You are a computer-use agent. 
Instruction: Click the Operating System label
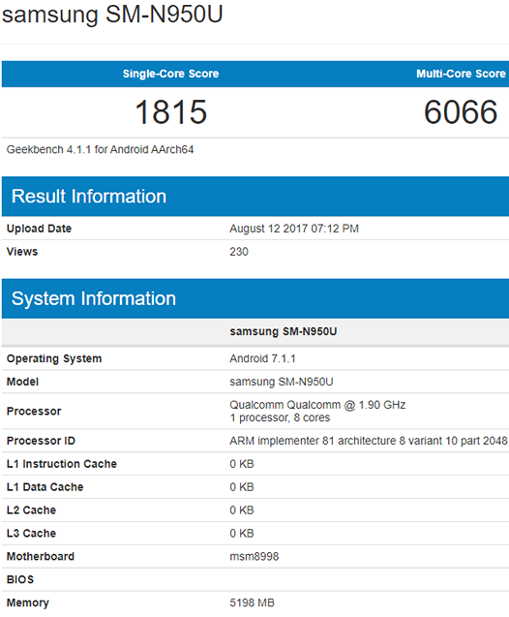click(54, 358)
